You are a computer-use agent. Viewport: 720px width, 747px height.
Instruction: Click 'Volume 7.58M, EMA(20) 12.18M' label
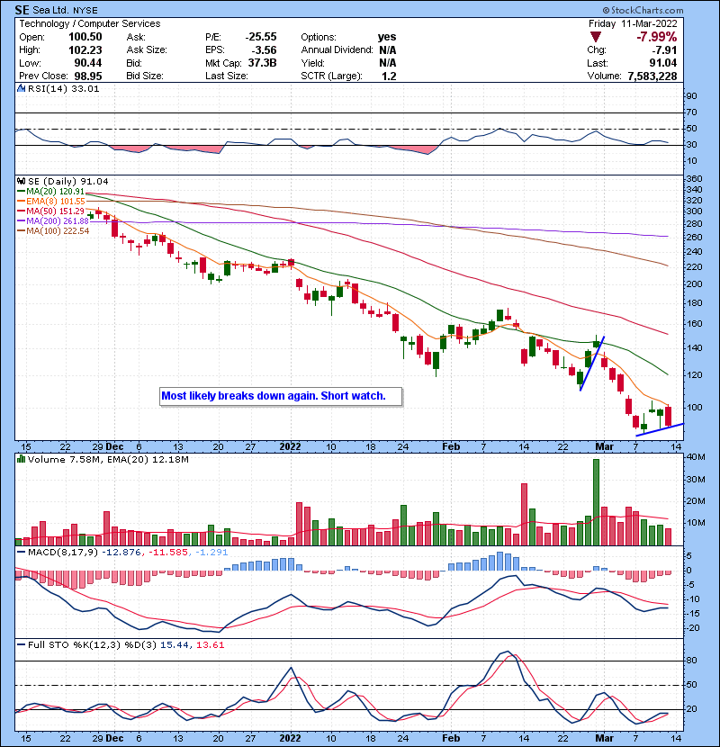pyautogui.click(x=108, y=459)
